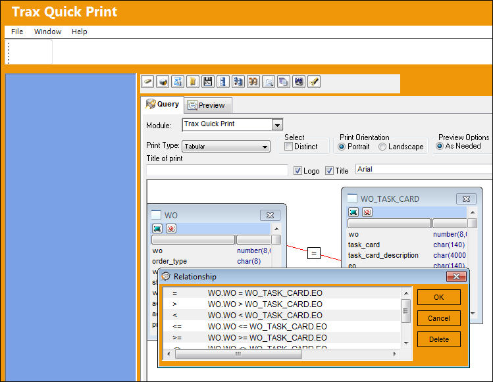The width and height of the screenshot is (493, 382).
Task: Click the yellow folder open icon
Action: (193, 82)
